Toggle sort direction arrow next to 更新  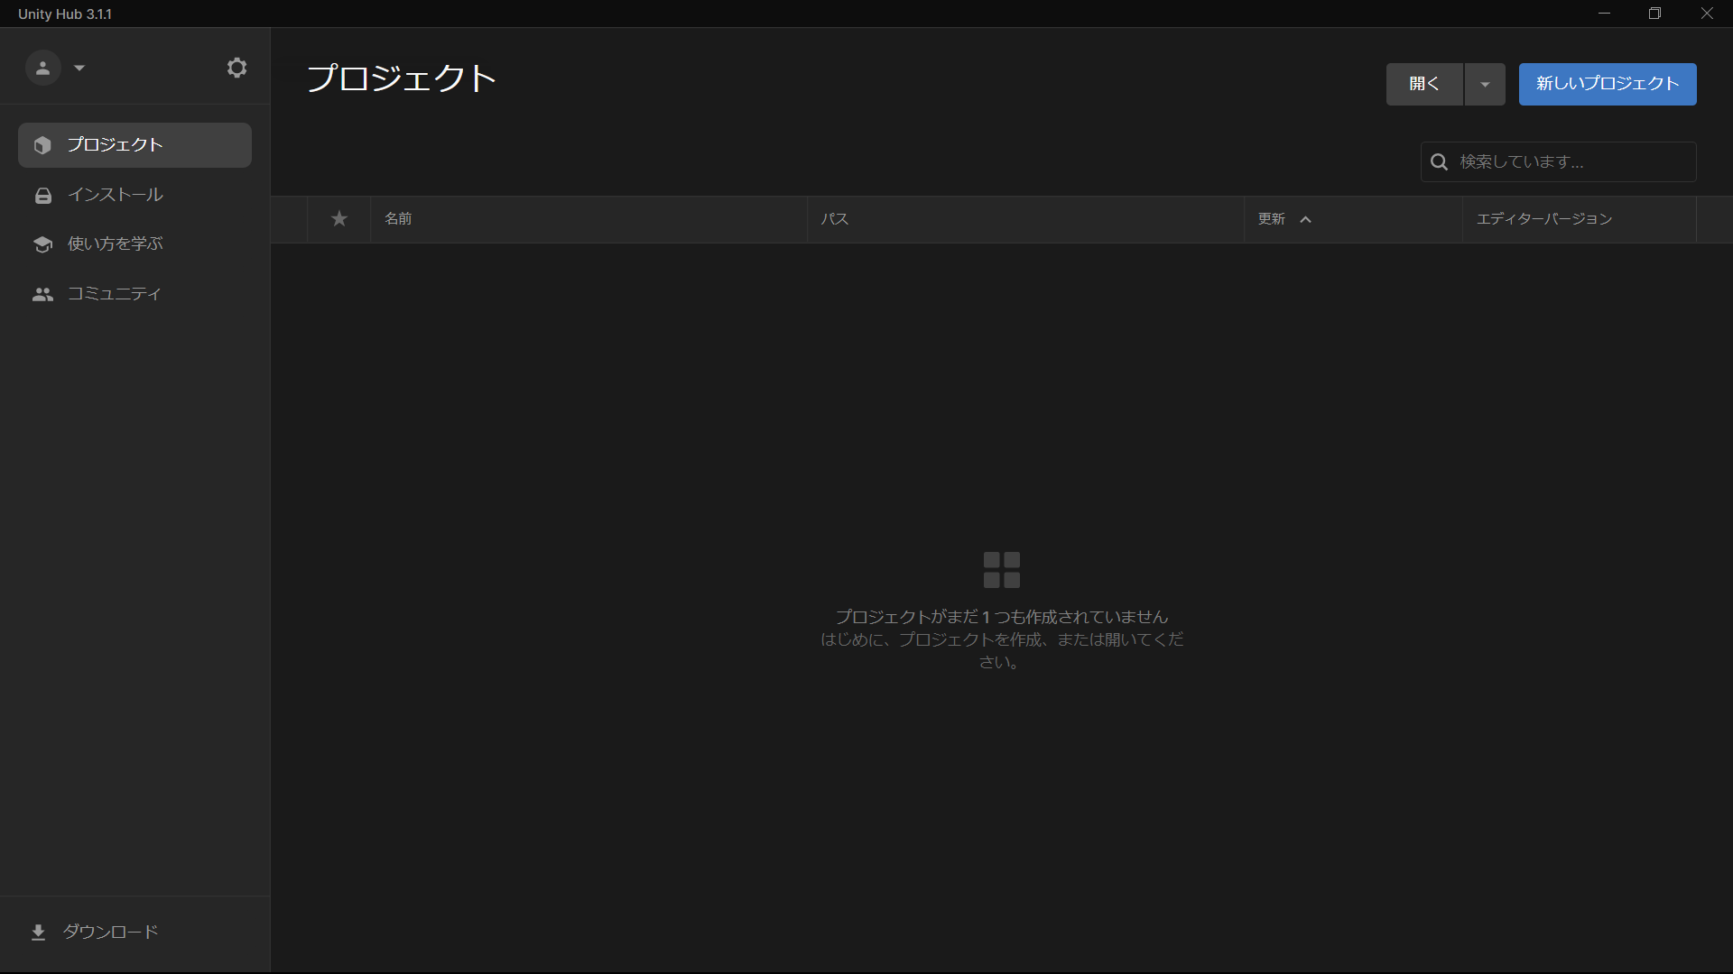pyautogui.click(x=1305, y=219)
